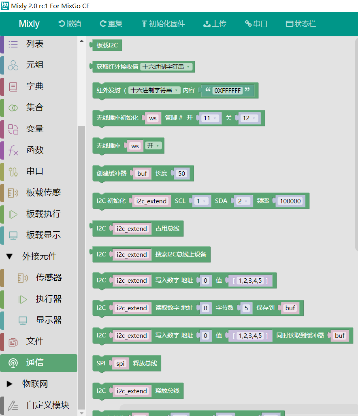Click the buffer length 50 field

[x=182, y=173]
